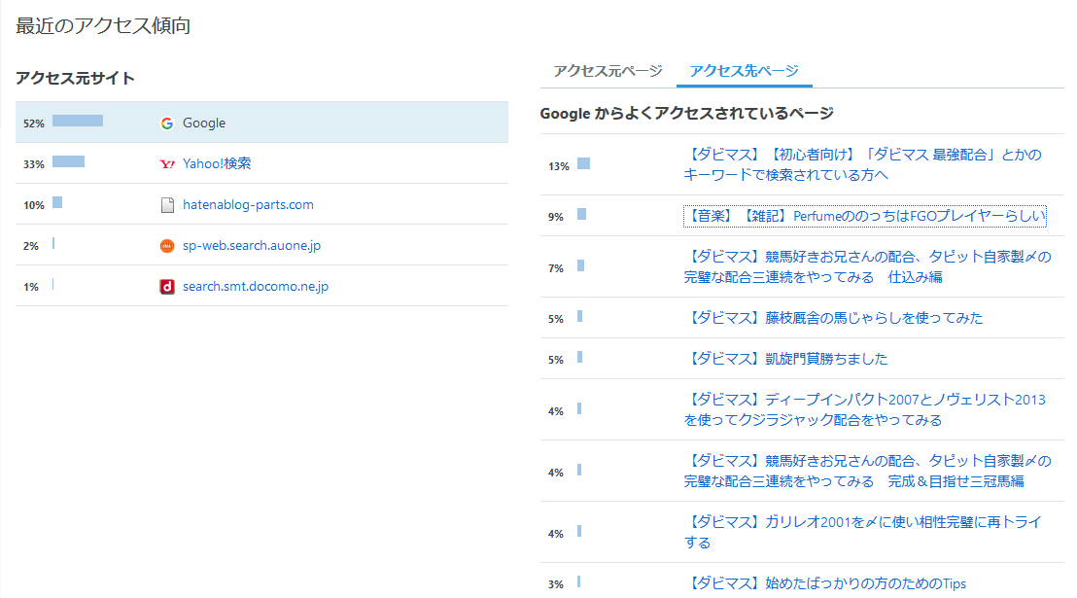
Task: Click the 3% percentage label
Action: coord(556,584)
